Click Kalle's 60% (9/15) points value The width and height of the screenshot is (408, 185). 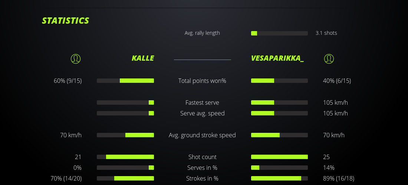pyautogui.click(x=68, y=81)
